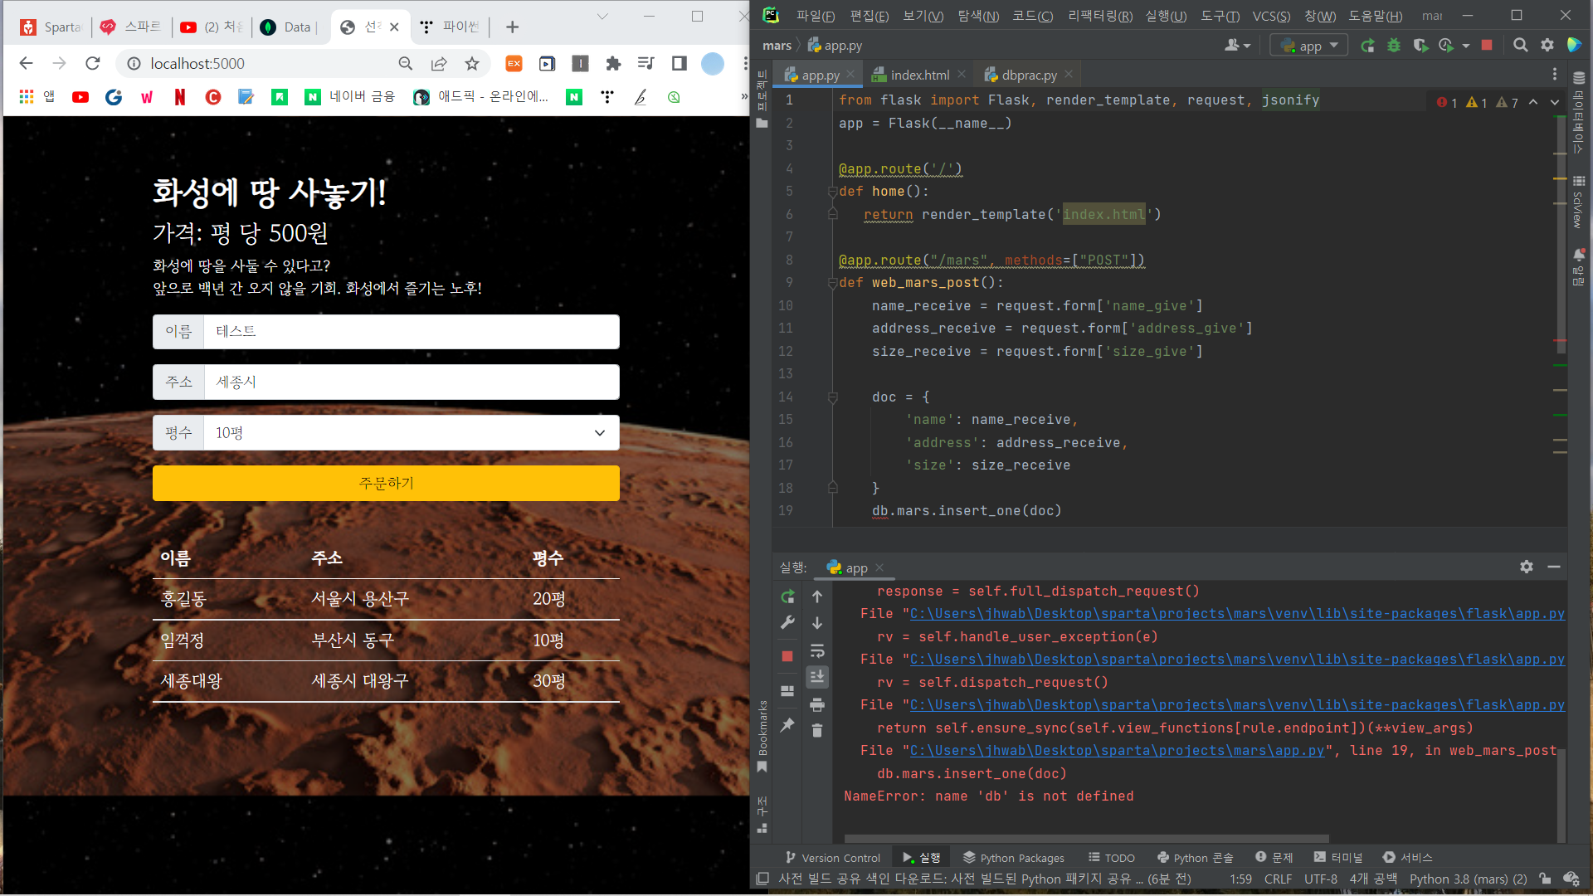Image resolution: width=1593 pixels, height=896 pixels.
Task: Open run configuration wrench in the Run panel
Action: click(787, 622)
